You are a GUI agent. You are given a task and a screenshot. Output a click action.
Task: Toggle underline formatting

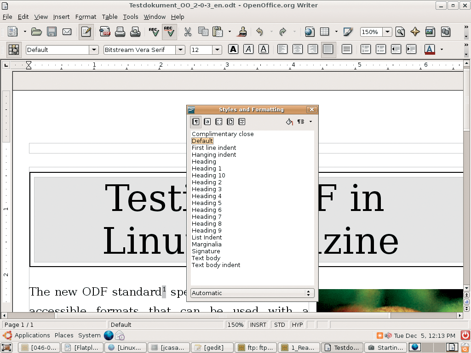click(x=264, y=49)
